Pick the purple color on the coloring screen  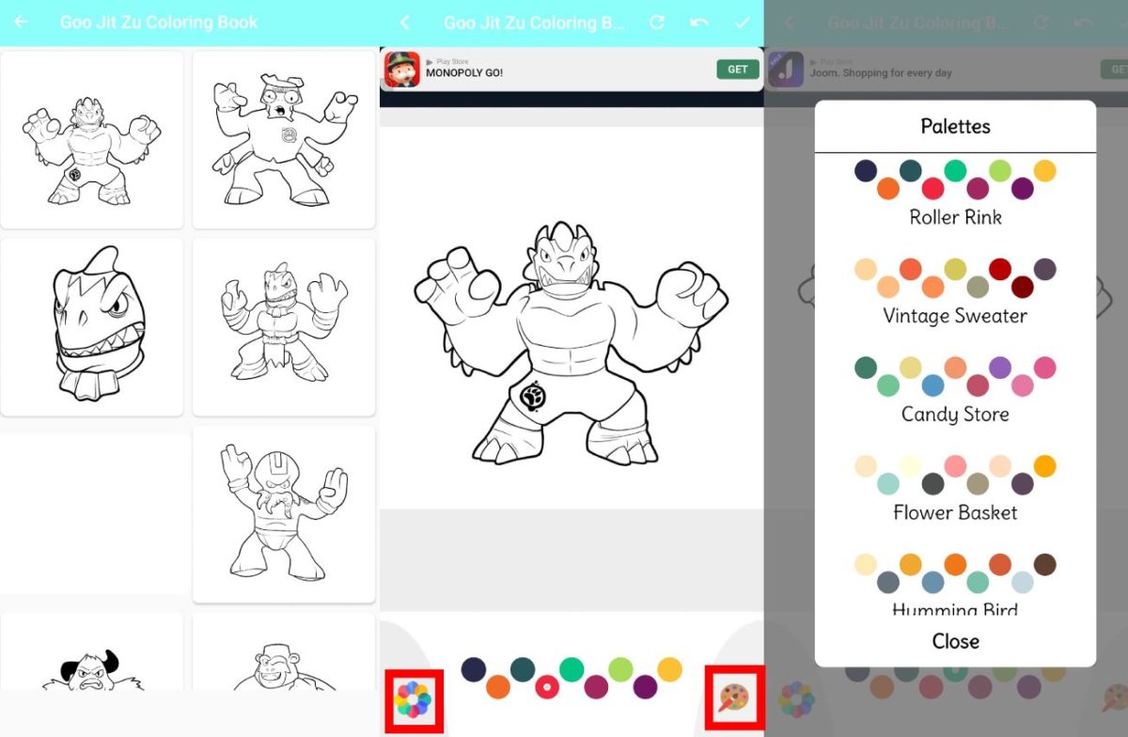(645, 687)
